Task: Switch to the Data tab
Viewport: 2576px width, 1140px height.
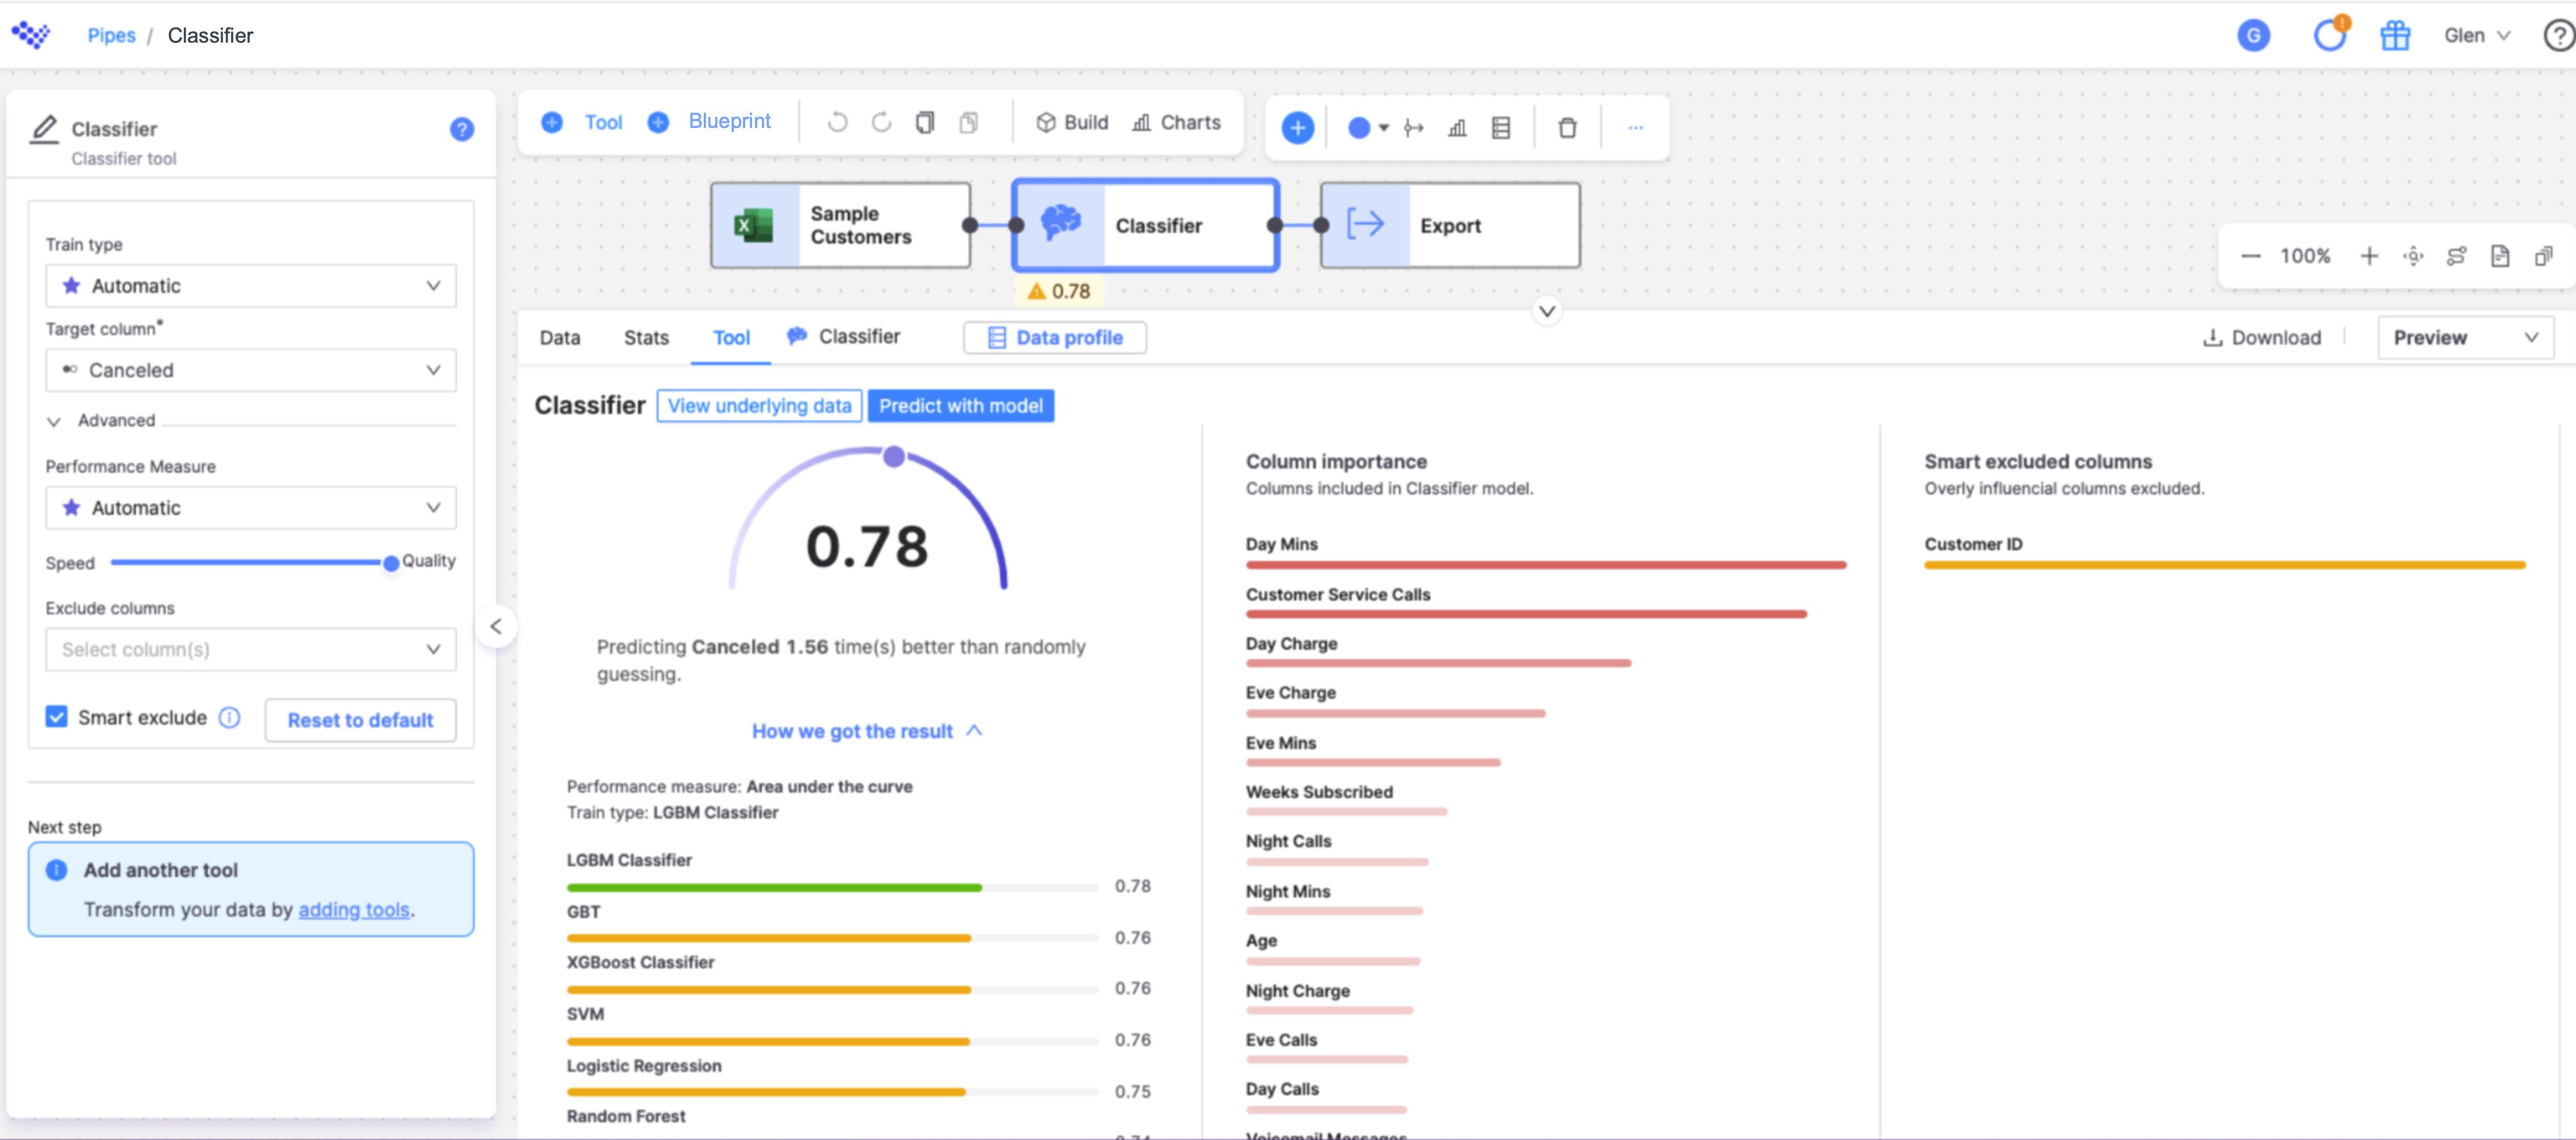Action: pyautogui.click(x=560, y=337)
